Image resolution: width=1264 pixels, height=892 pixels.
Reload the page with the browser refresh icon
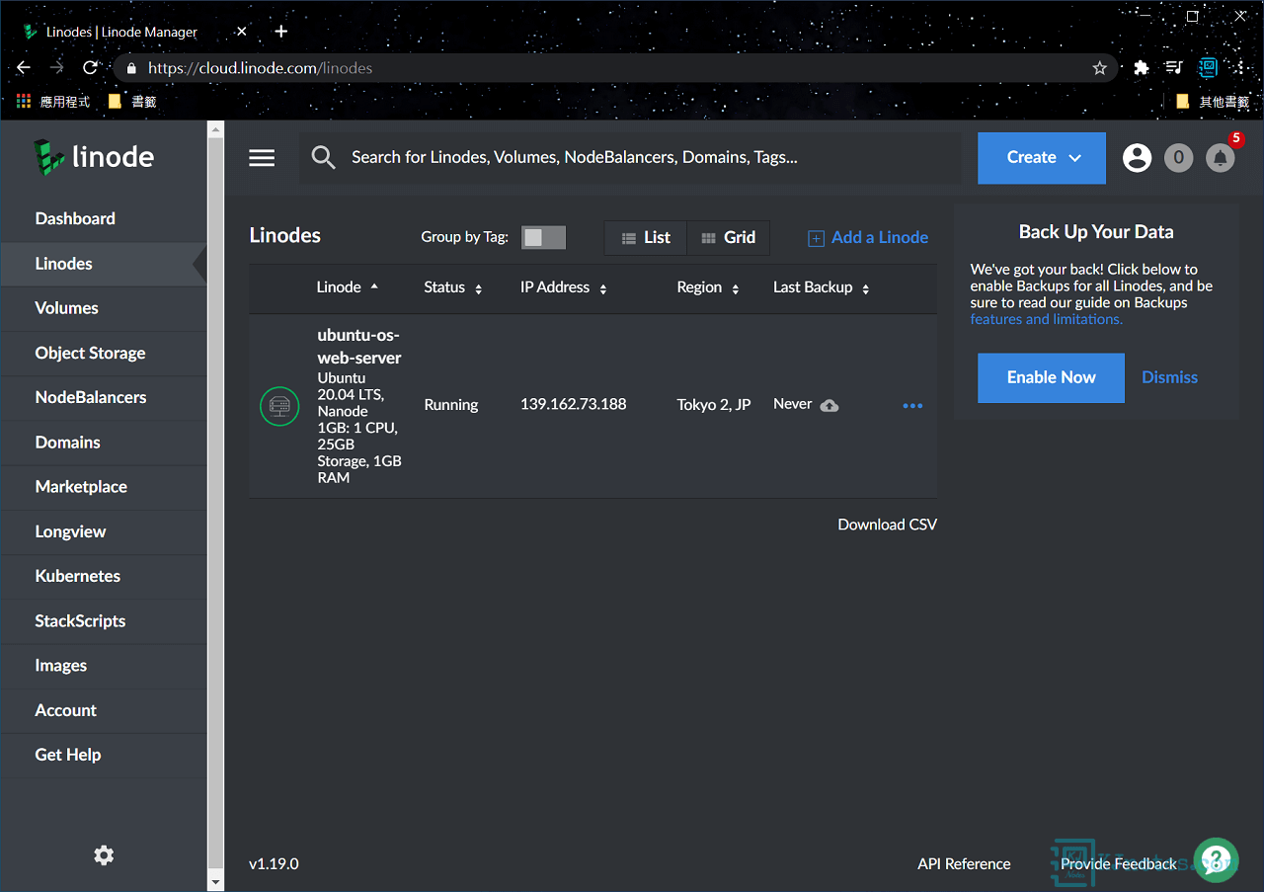pyautogui.click(x=90, y=68)
